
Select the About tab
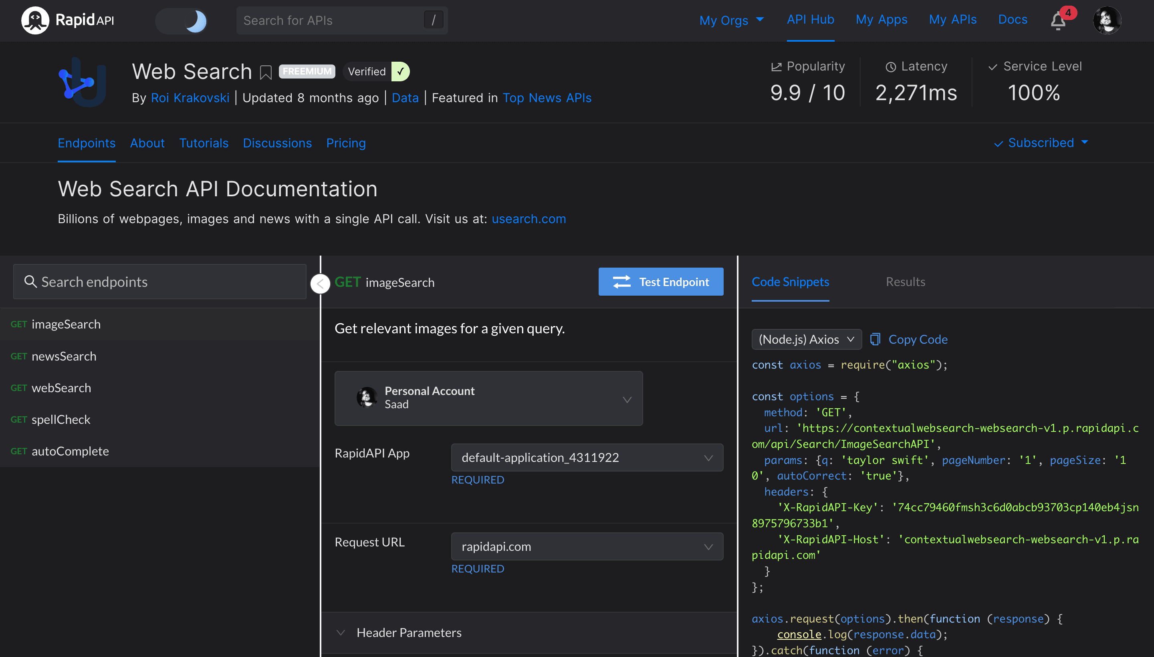[x=147, y=143]
